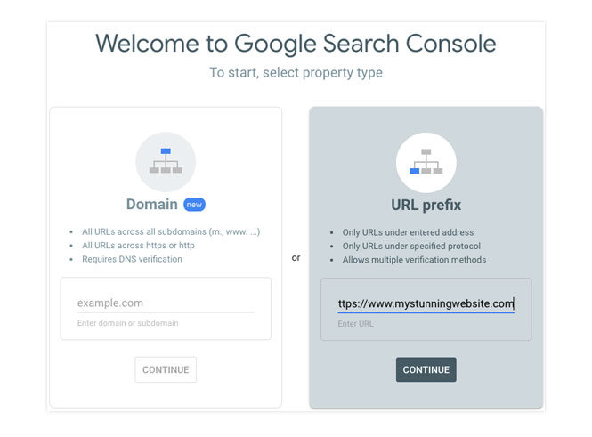
Task: Click "All URLs across all subdomains" bullet
Action: (171, 231)
